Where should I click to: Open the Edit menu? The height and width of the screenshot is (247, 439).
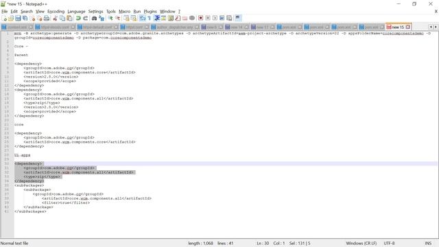[x=14, y=12]
